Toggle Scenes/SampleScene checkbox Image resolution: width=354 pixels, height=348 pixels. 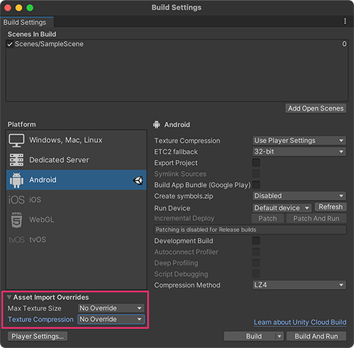pyautogui.click(x=10, y=44)
